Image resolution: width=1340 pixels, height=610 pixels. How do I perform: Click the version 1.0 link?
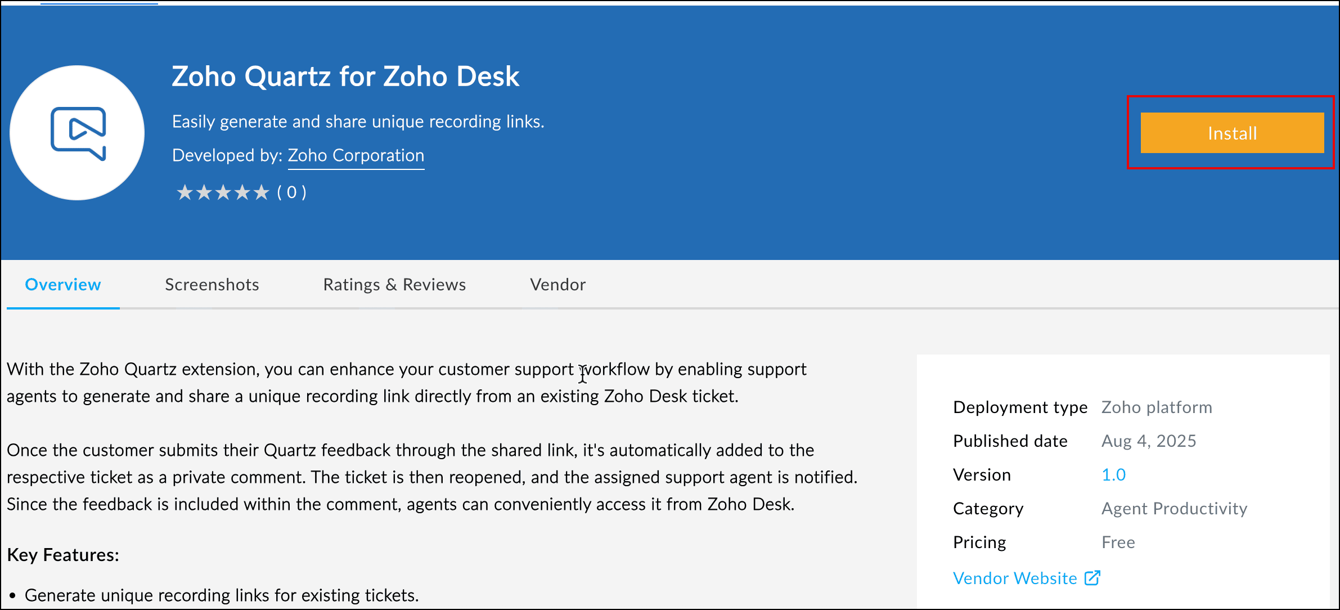[1113, 475]
